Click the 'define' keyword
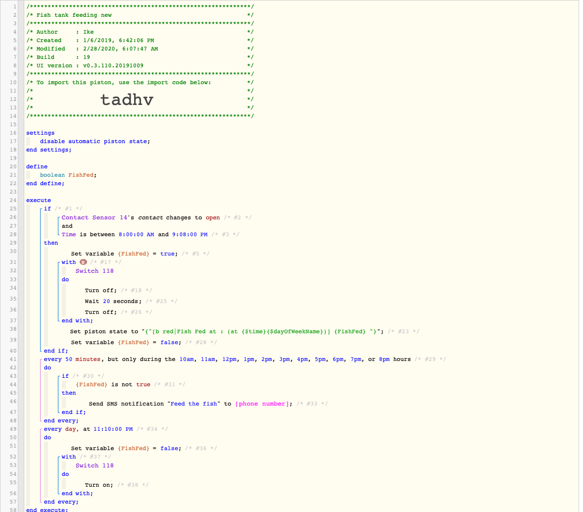Viewport: 583px width, 512px height. (37, 167)
